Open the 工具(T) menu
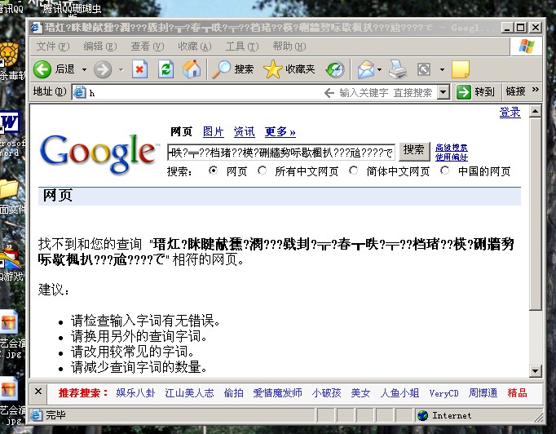This screenshot has width=556, height=434. pos(242,46)
